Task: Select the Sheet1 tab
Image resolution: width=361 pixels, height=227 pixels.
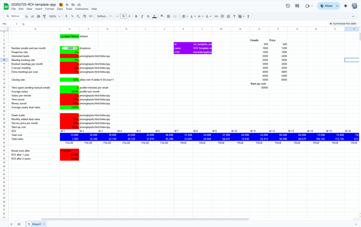Action: click(36, 224)
